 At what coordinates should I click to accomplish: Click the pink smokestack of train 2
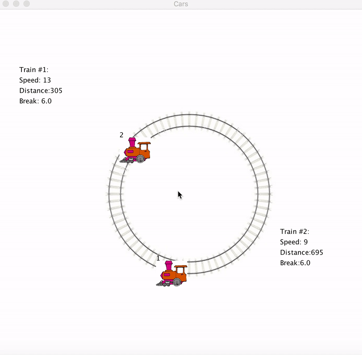click(132, 142)
